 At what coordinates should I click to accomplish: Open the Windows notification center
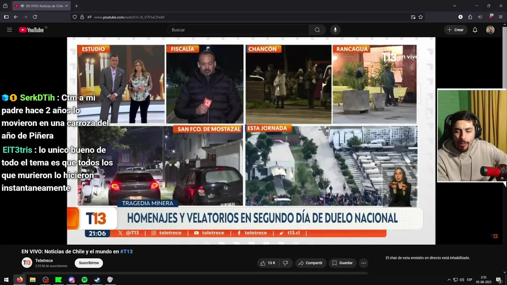(x=499, y=280)
